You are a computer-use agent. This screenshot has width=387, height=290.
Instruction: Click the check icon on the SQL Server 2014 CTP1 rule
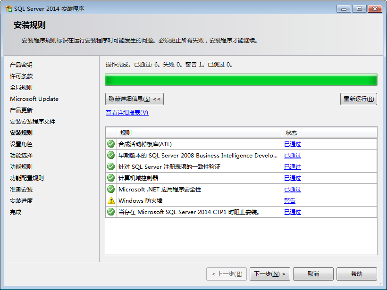pos(110,212)
